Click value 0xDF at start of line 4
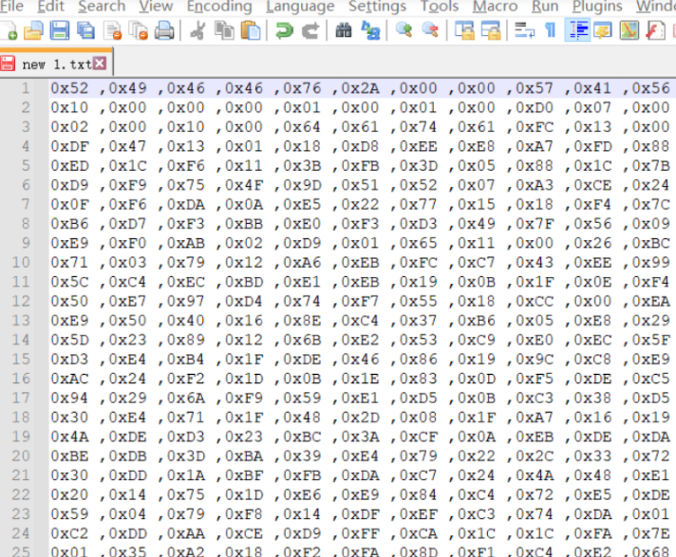Screen dimensions: 676x557 (69, 146)
